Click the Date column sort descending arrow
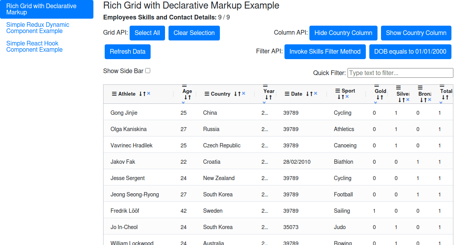 [307, 94]
